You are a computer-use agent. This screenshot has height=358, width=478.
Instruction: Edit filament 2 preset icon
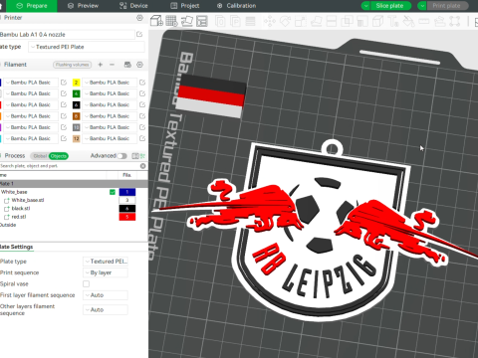pyautogui.click(x=142, y=83)
